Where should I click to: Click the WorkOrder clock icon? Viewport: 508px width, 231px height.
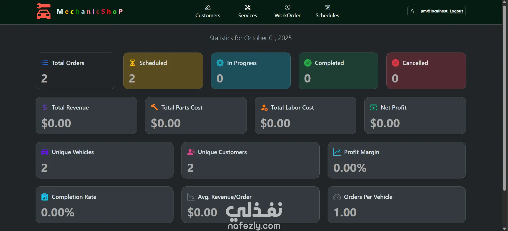pyautogui.click(x=287, y=7)
